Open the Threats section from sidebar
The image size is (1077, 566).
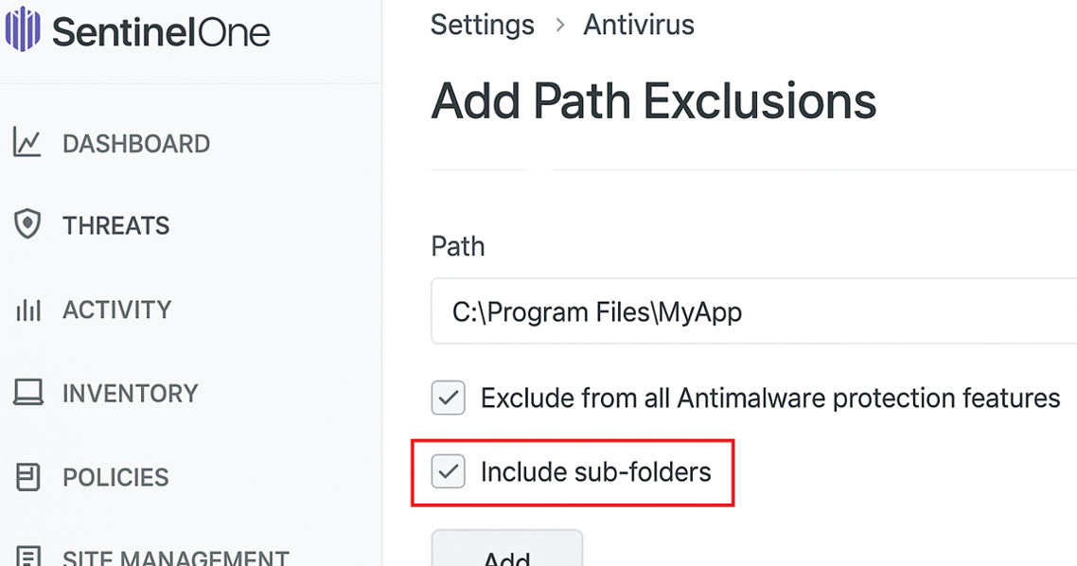coord(115,224)
